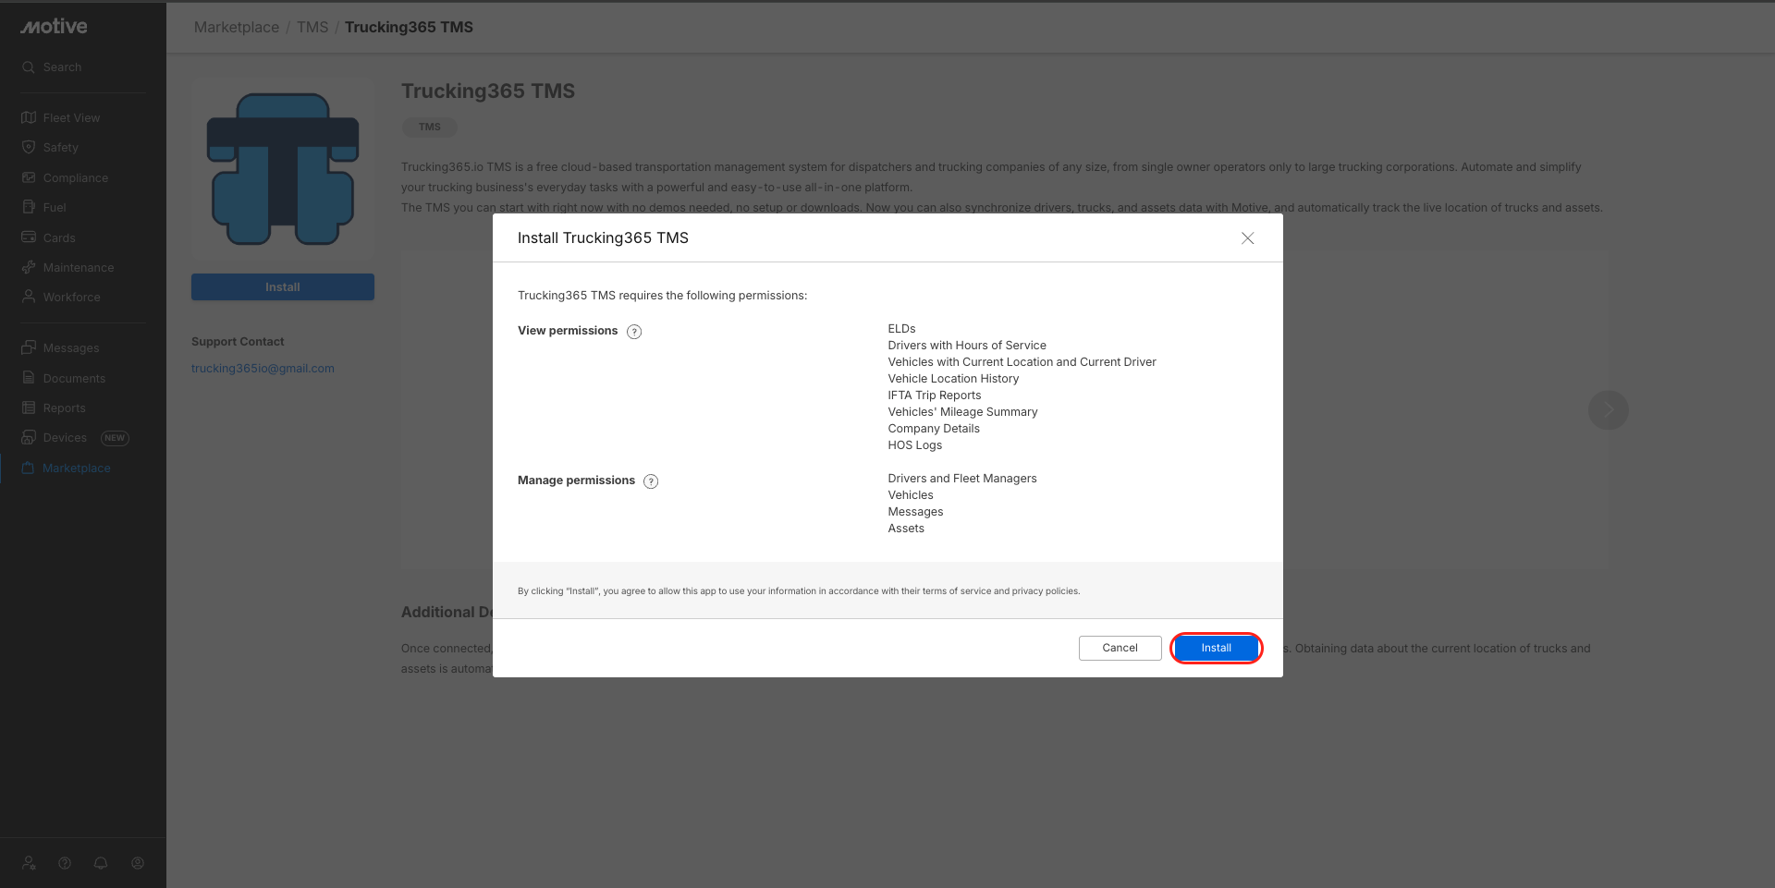This screenshot has height=888, width=1775.
Task: Open Cards from the sidebar
Action: (59, 237)
